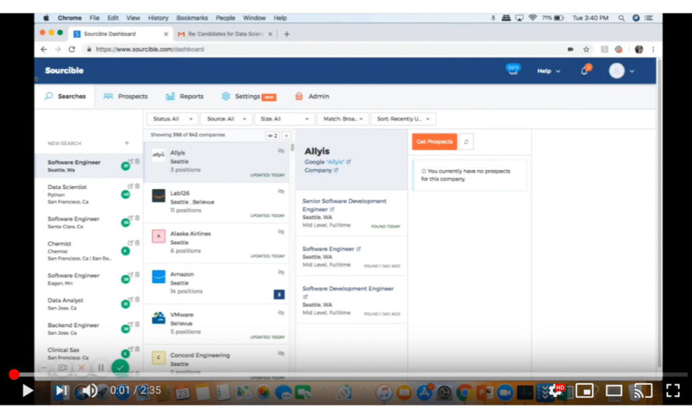This screenshot has width=692, height=414.
Task: Open the Sort: Recently dropdown
Action: pos(403,119)
